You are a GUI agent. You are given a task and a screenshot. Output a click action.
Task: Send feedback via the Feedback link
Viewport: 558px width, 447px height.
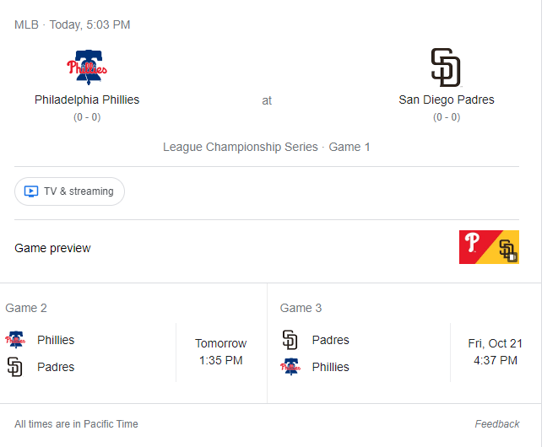click(497, 424)
